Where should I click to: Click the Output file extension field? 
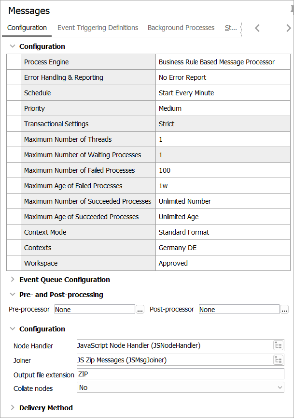180,374
